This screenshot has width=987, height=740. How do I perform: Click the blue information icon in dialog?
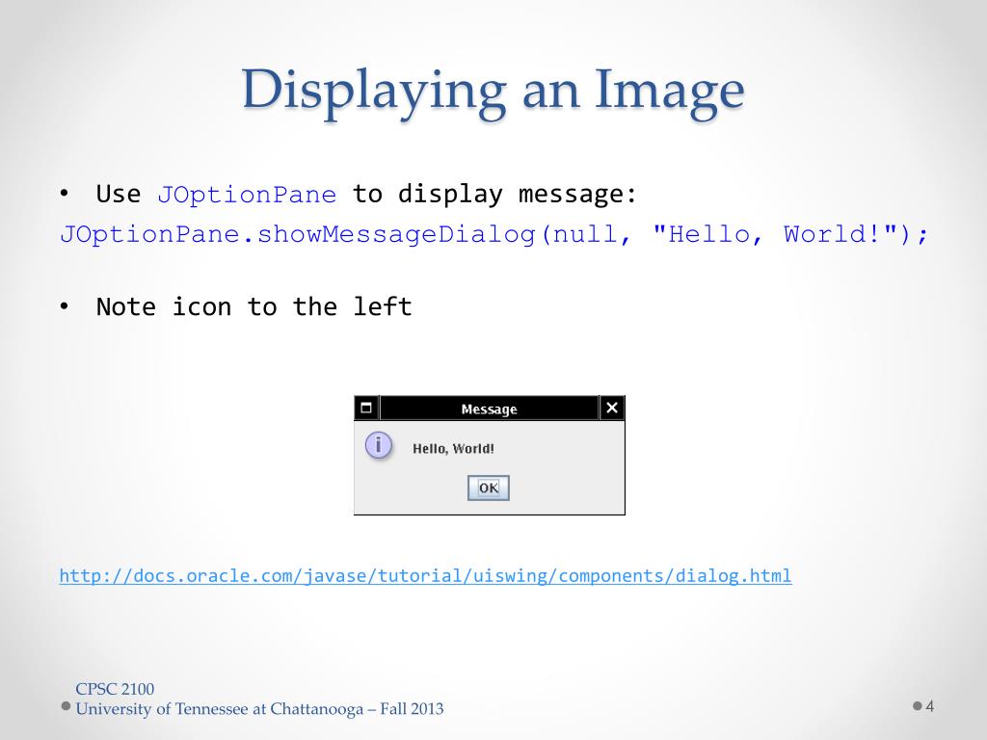[x=378, y=446]
